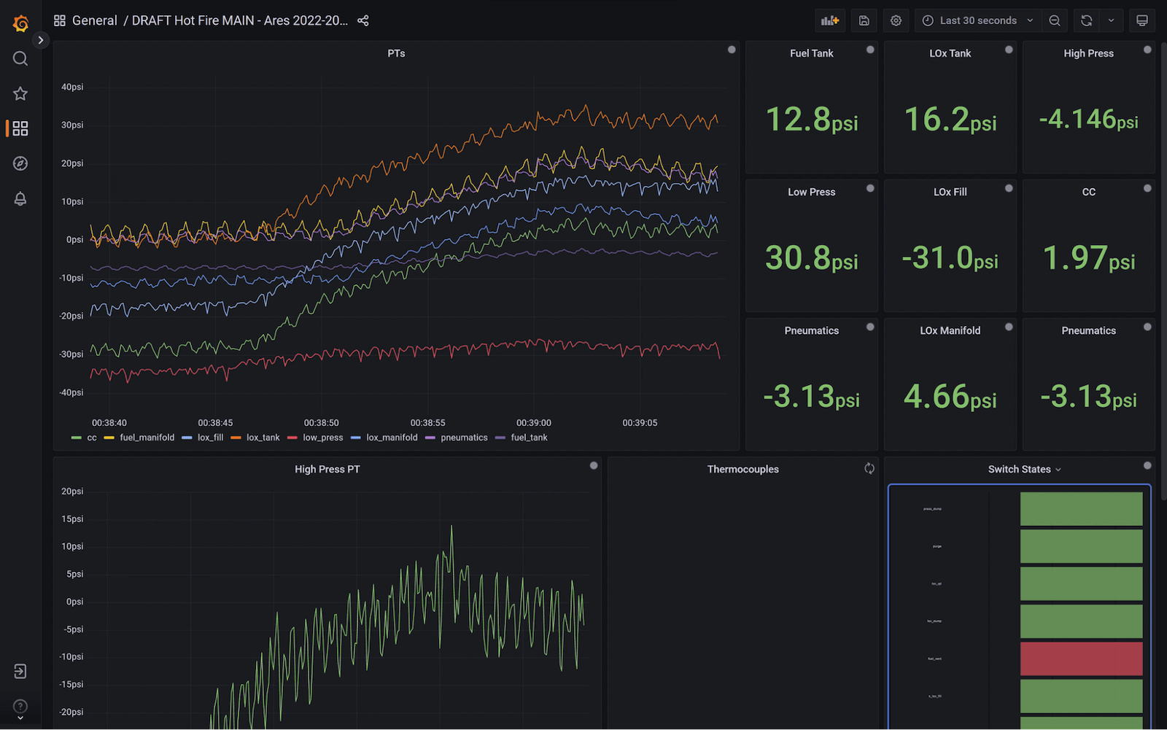
Task: Expand the Switch States panel menu
Action: 1058,469
